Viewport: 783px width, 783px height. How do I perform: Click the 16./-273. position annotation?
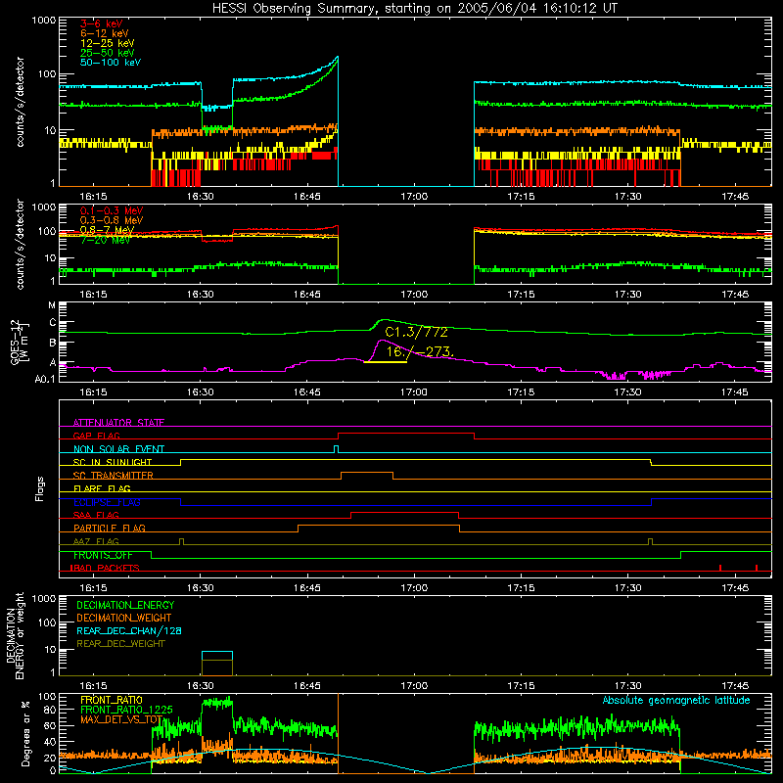(421, 351)
